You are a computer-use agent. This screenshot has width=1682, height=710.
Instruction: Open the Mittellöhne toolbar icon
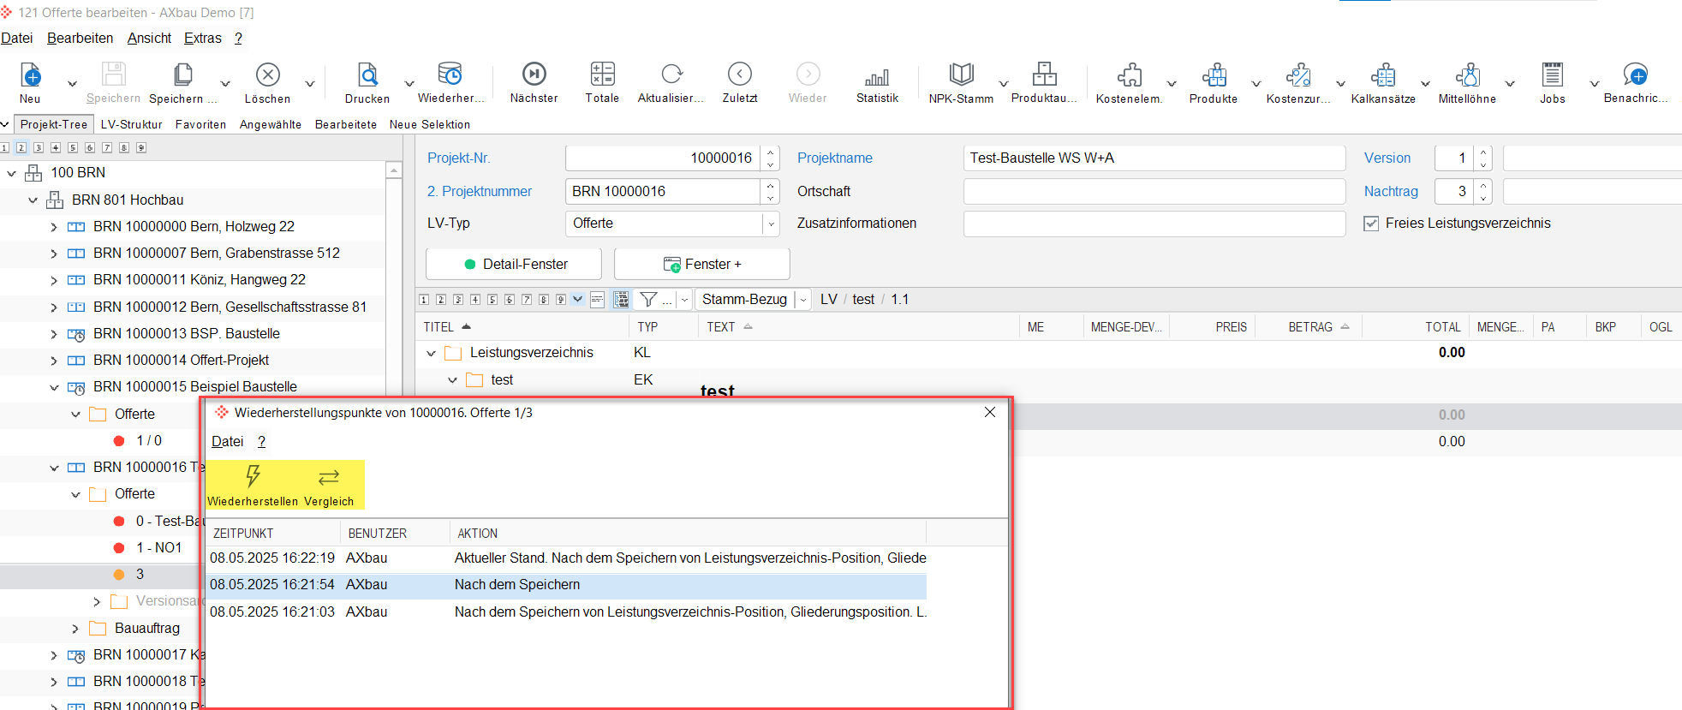coord(1468,75)
